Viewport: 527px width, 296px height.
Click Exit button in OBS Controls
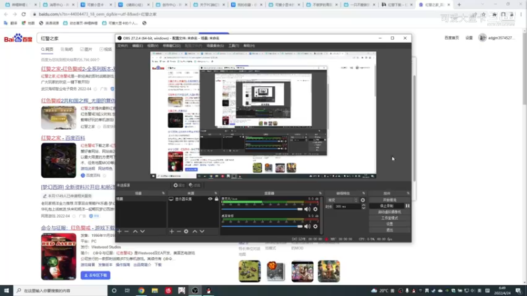point(389,230)
